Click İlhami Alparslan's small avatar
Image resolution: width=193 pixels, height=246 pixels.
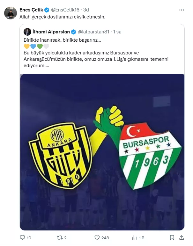click(27, 32)
